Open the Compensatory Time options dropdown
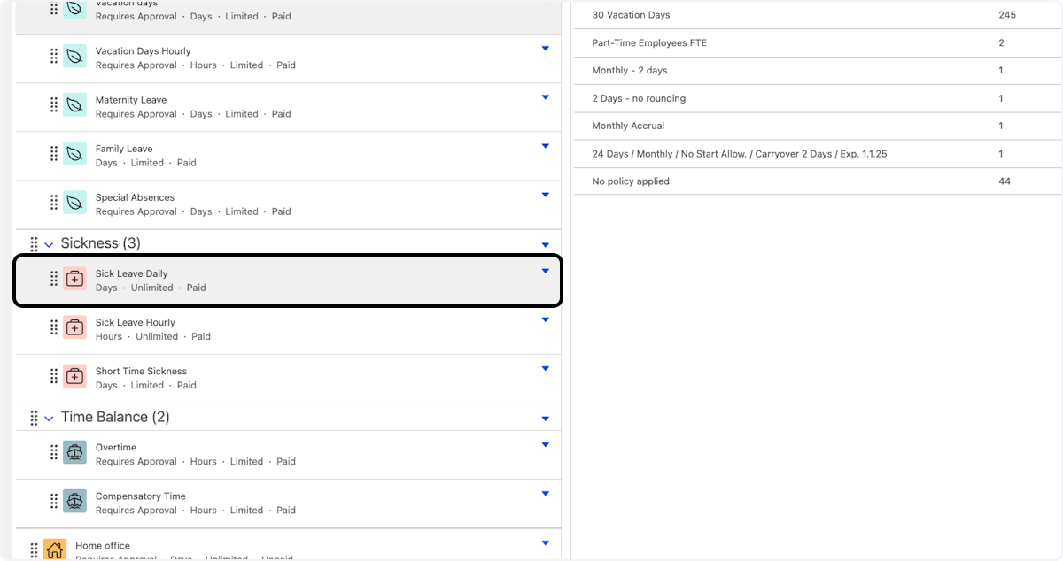Screen dimensions: 1063x561 point(545,494)
